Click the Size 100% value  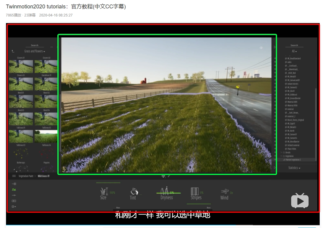tap(112, 193)
